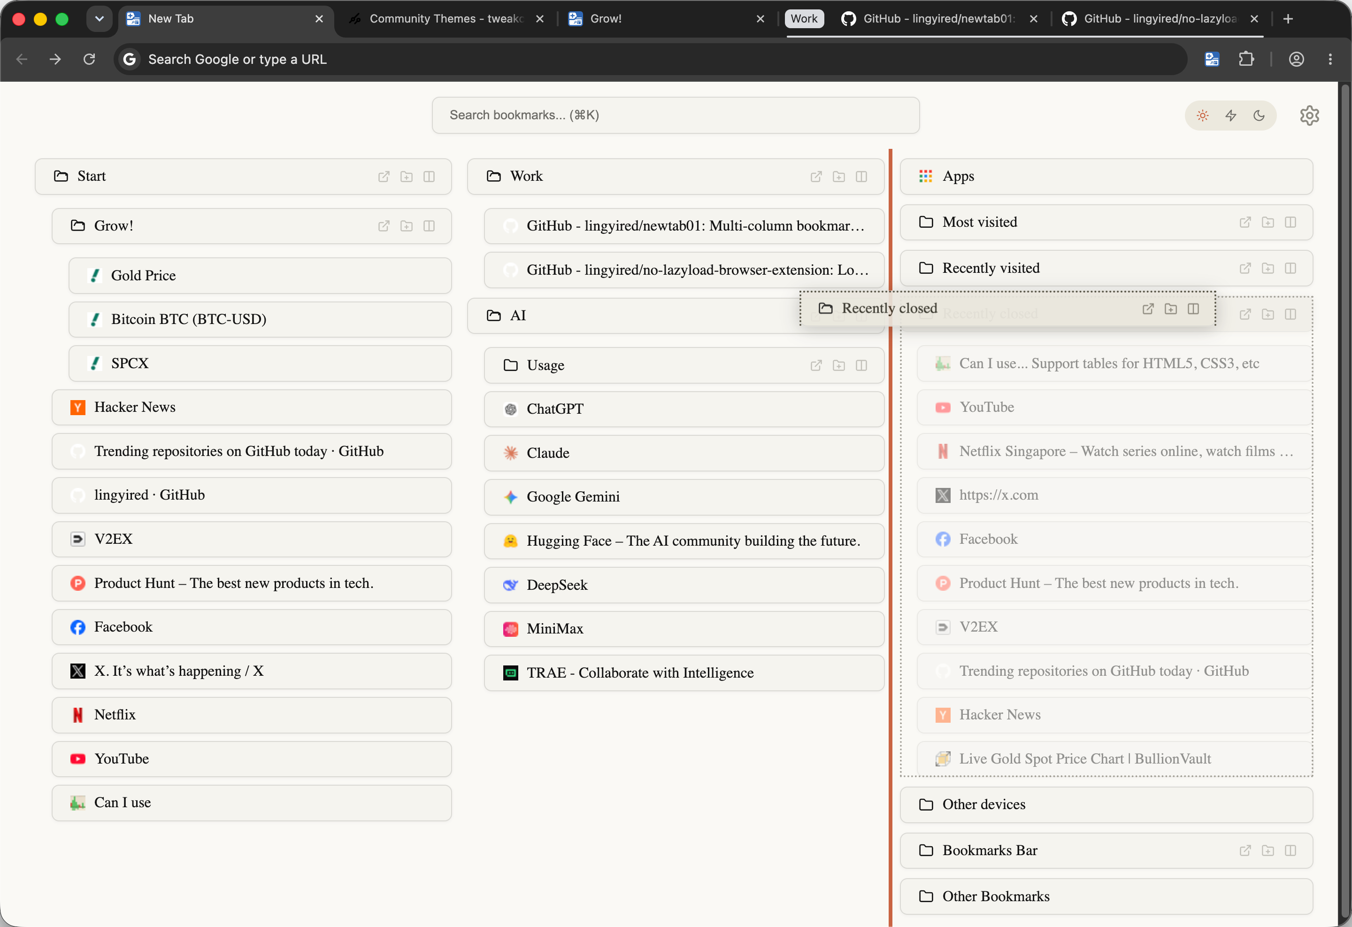Expand the Bookmarks Bar folder
The width and height of the screenshot is (1352, 927).
click(x=1106, y=851)
